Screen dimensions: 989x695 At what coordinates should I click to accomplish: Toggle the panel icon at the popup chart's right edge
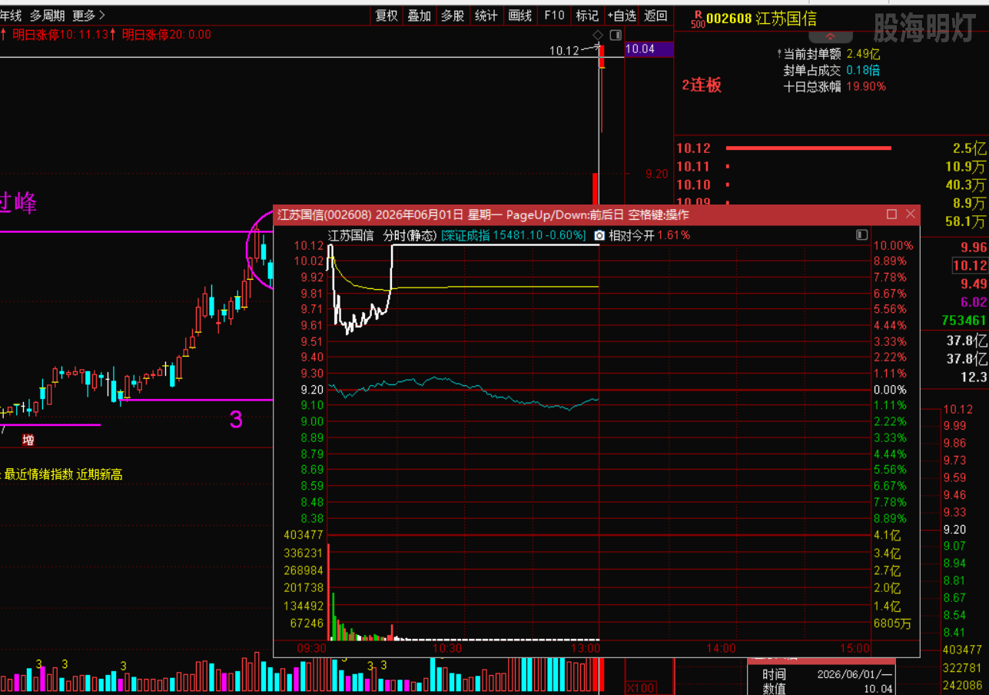[862, 234]
